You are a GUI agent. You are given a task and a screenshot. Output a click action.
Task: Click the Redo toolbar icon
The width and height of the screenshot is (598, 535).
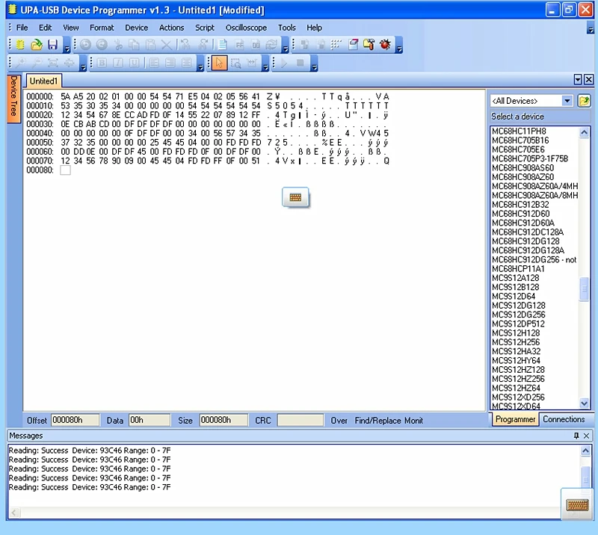point(102,45)
